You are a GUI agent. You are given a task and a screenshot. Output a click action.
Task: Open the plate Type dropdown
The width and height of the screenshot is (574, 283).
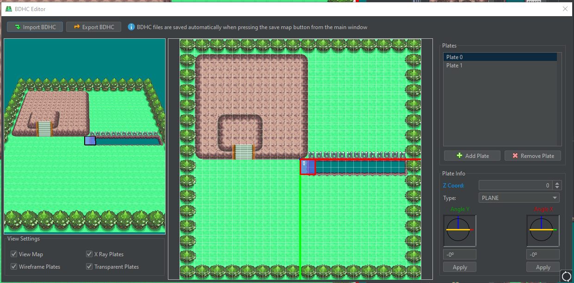(x=519, y=198)
